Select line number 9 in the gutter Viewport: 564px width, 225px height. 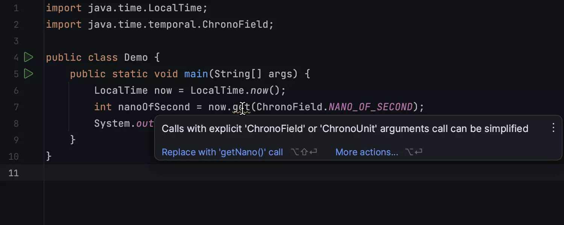pyautogui.click(x=16, y=140)
